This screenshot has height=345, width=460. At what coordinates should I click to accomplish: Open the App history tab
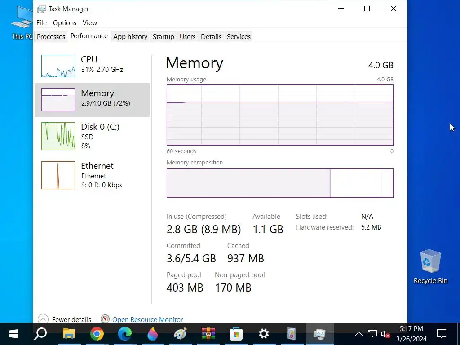click(130, 37)
